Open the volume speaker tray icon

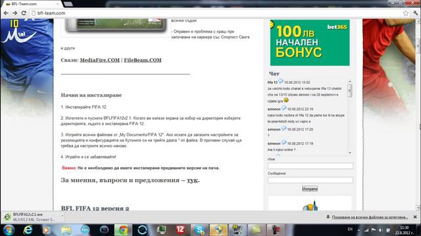pyautogui.click(x=381, y=230)
